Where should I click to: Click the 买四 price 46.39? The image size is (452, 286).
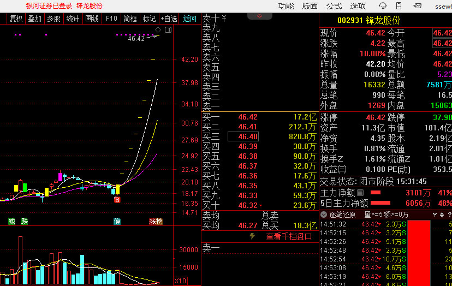click(248, 146)
